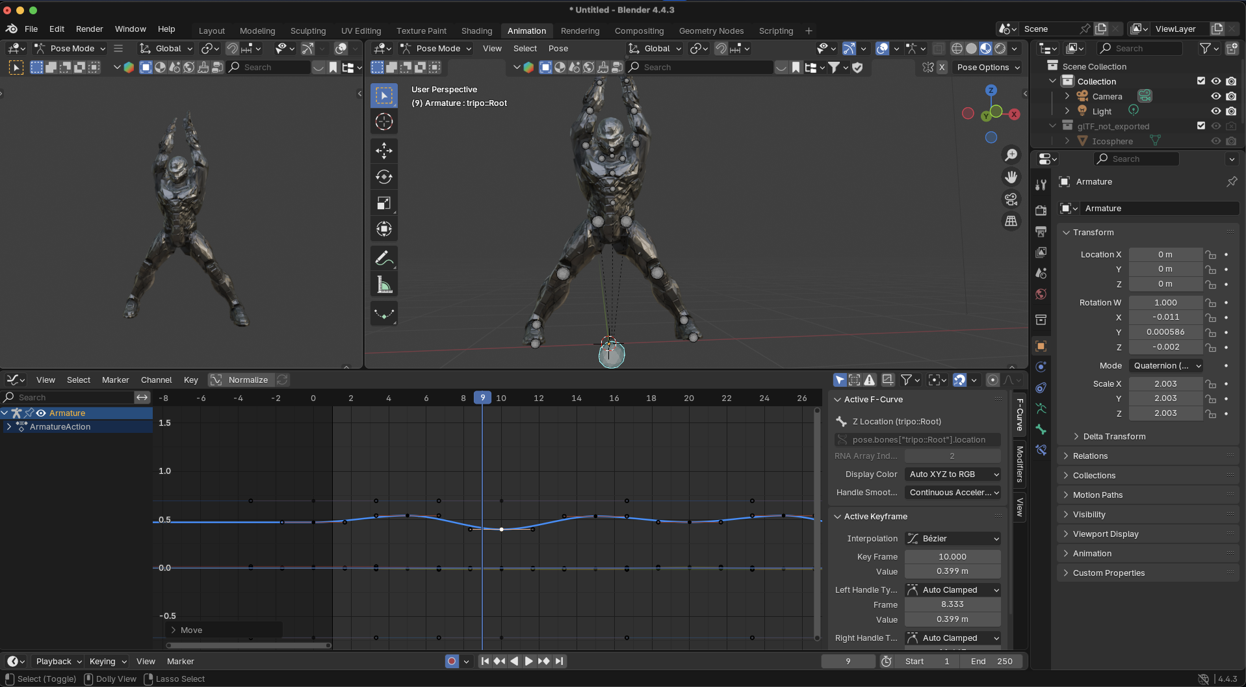Select the Transform tool in viewport
The width and height of the screenshot is (1246, 687).
384,229
